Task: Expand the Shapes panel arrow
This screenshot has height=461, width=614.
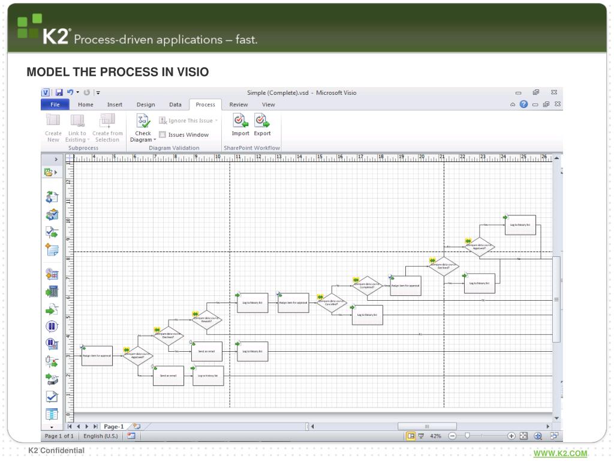Action: coord(56,159)
